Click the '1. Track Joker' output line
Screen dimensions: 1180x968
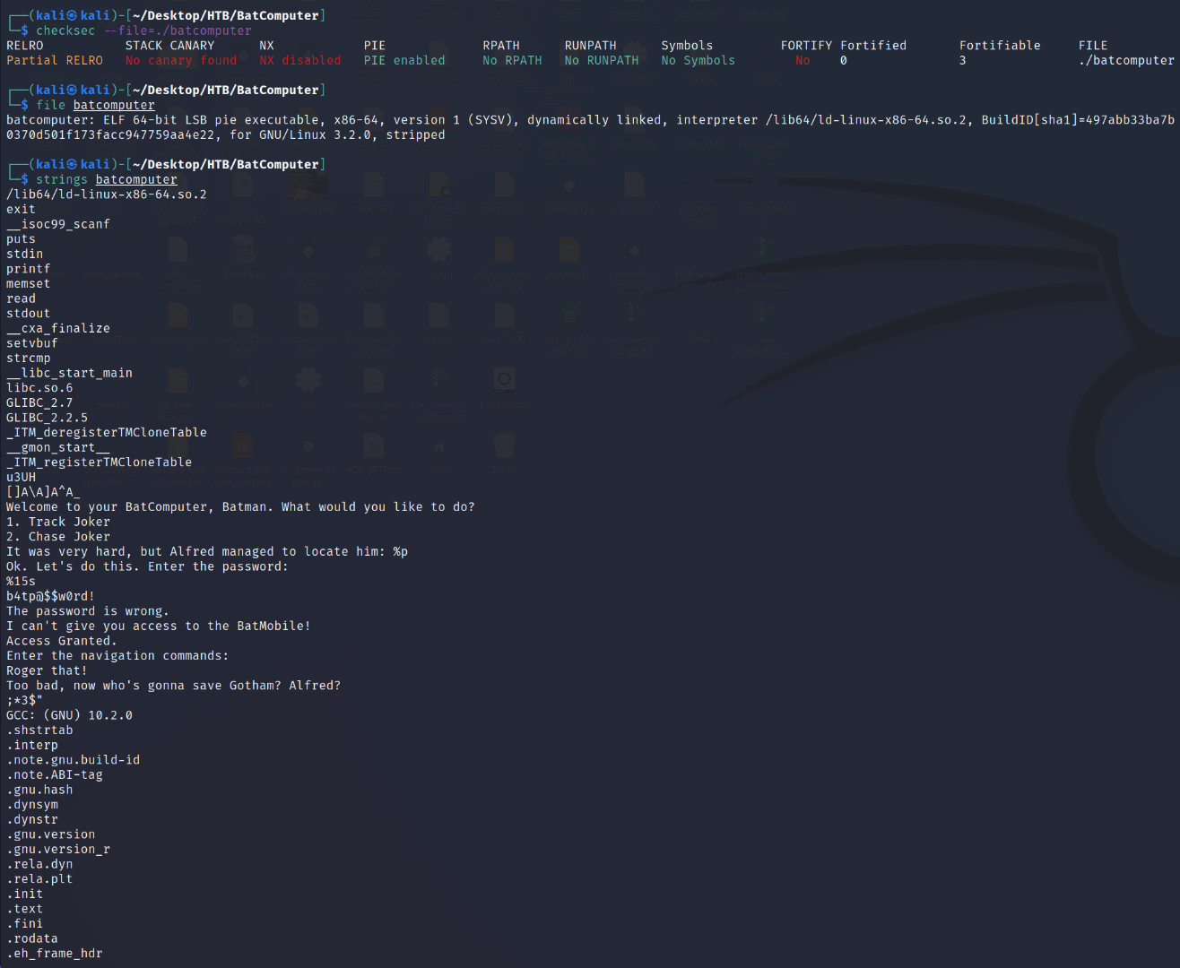click(x=58, y=522)
